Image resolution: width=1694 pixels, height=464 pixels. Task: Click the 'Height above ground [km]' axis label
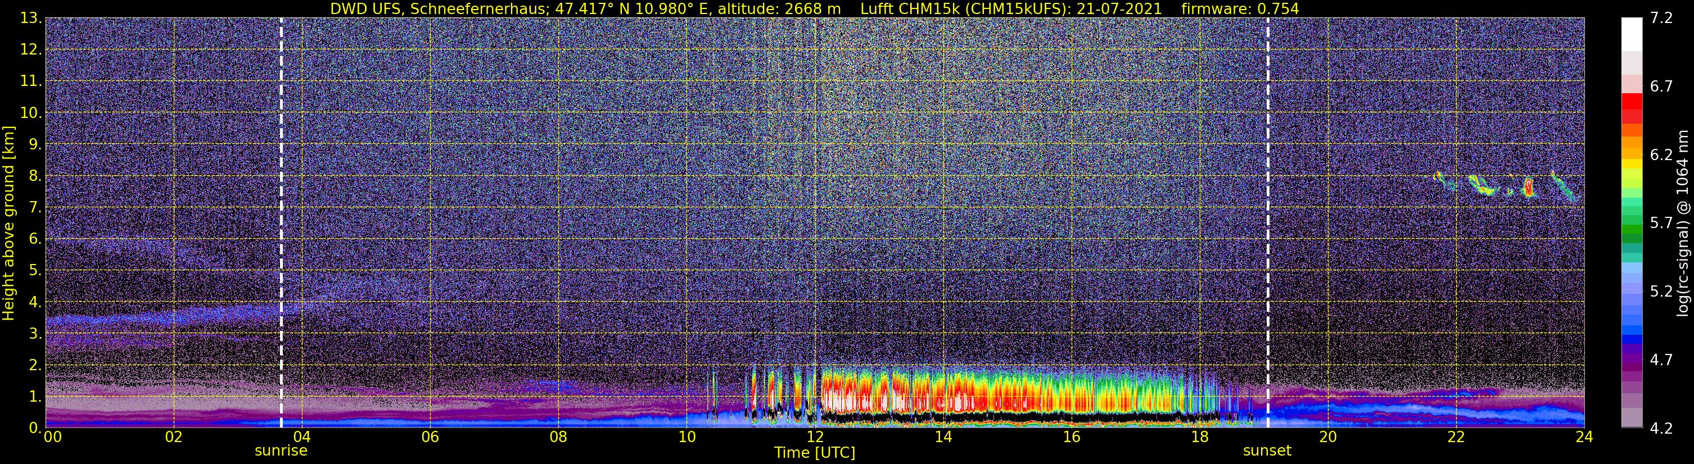click(x=8, y=224)
